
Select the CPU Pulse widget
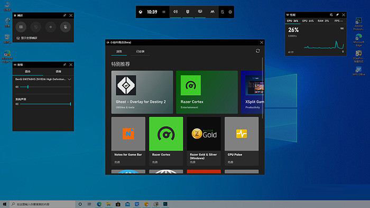(242, 141)
